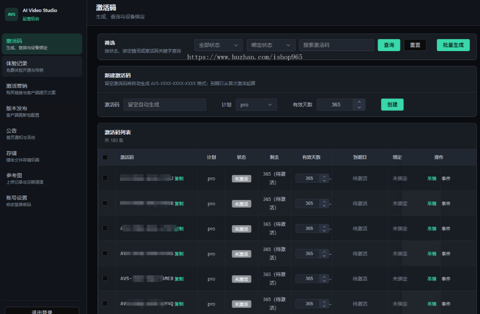Image resolution: width=480 pixels, height=314 pixels.
Task: Copy the code ending Y4Q via 复制
Action: (x=179, y=304)
